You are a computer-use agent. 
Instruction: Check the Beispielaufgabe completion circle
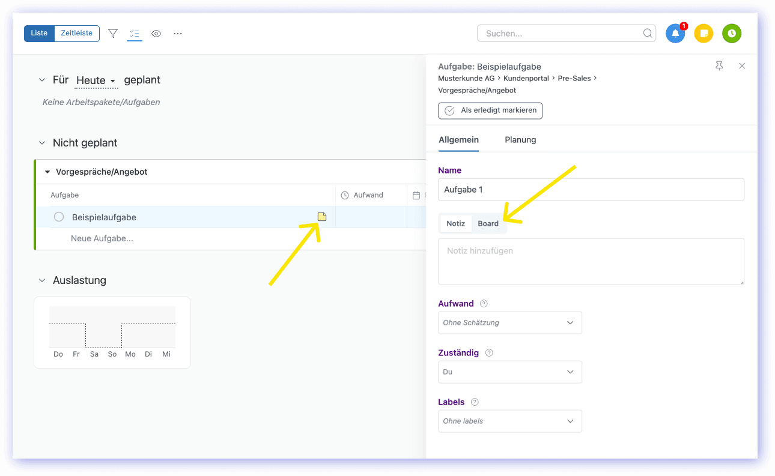[59, 217]
